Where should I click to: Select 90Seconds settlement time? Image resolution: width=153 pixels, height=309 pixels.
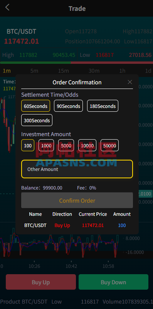pyautogui.click(x=68, y=106)
